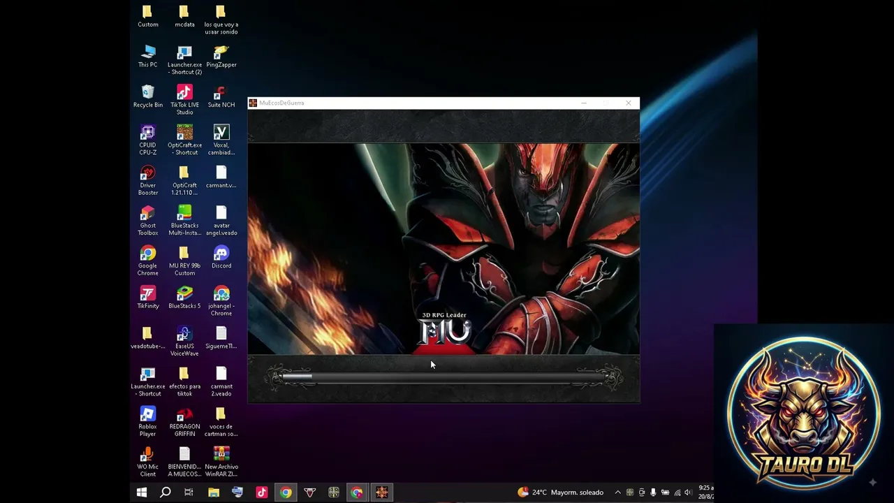
Task: Open taskbar Search
Action: tap(166, 493)
